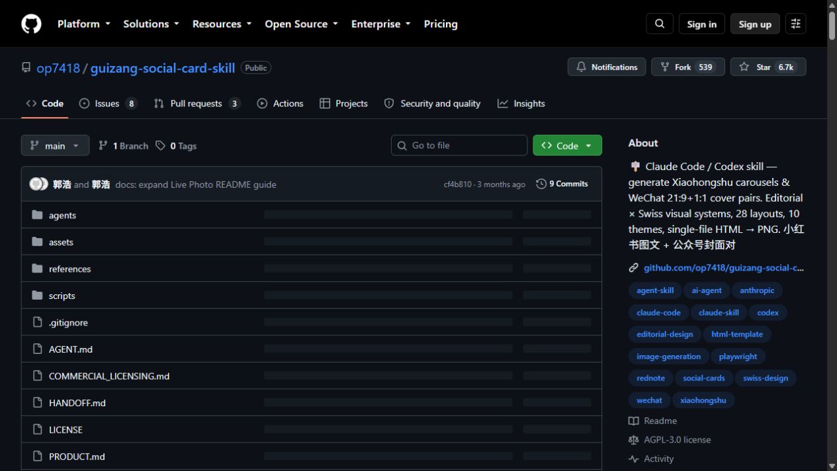Viewport: 837px width, 471px height.
Task: Open the COMMERCIAL_LICENSING.md file
Action: (109, 376)
